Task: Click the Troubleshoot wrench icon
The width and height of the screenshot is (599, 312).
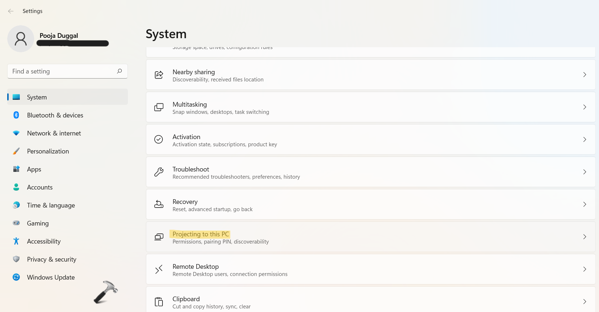Action: pos(159,172)
